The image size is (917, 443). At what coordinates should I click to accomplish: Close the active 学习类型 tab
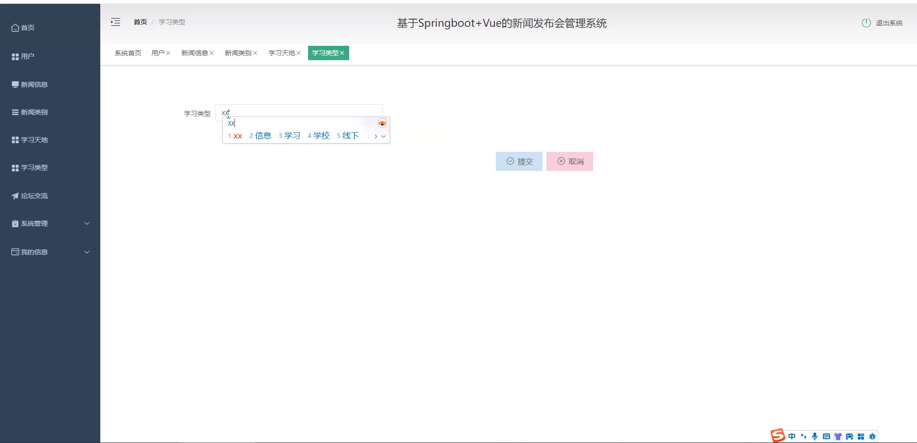click(x=342, y=53)
